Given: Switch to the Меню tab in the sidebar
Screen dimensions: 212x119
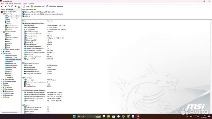Looking at the screenshot, I should tap(3, 9).
